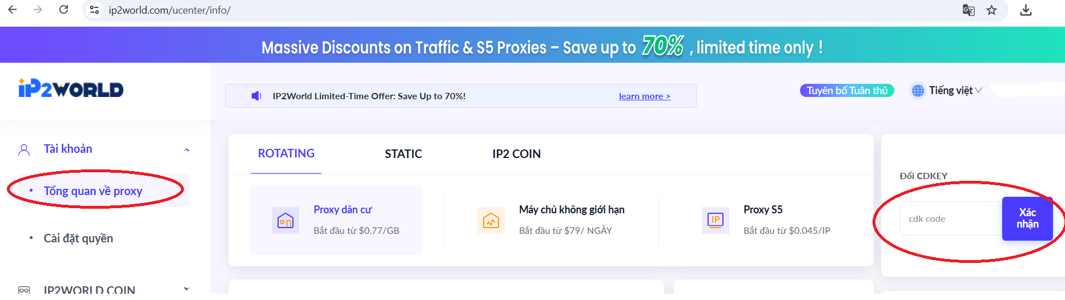Click the IP2World logo

click(71, 89)
